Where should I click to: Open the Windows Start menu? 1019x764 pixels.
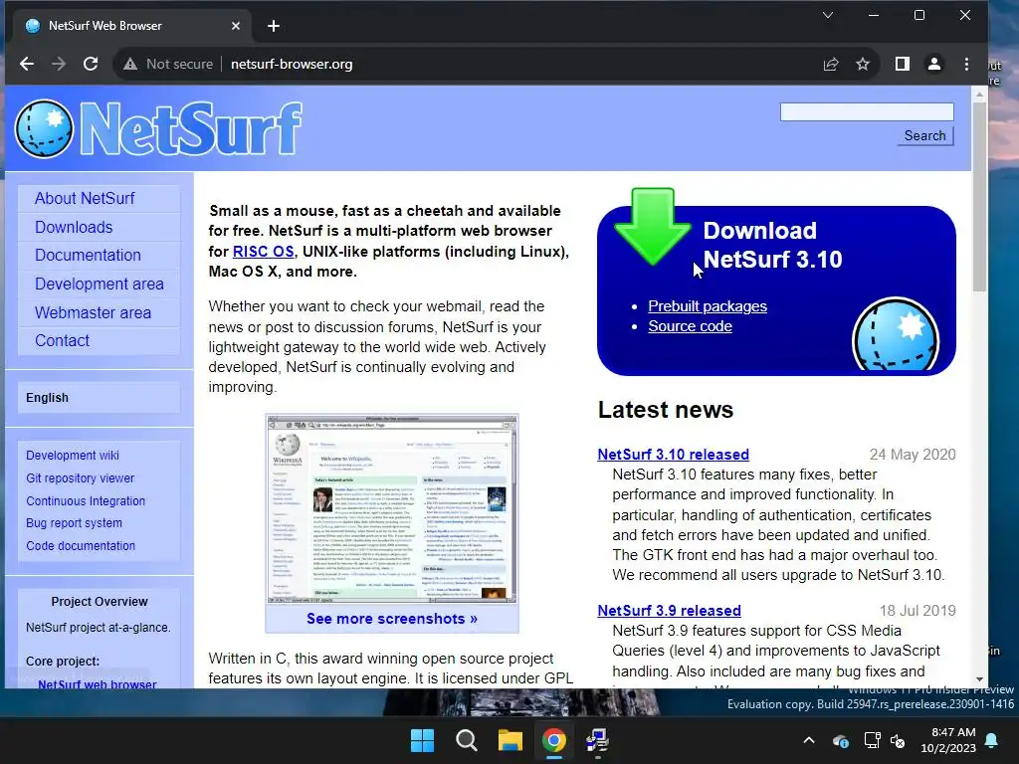tap(422, 740)
